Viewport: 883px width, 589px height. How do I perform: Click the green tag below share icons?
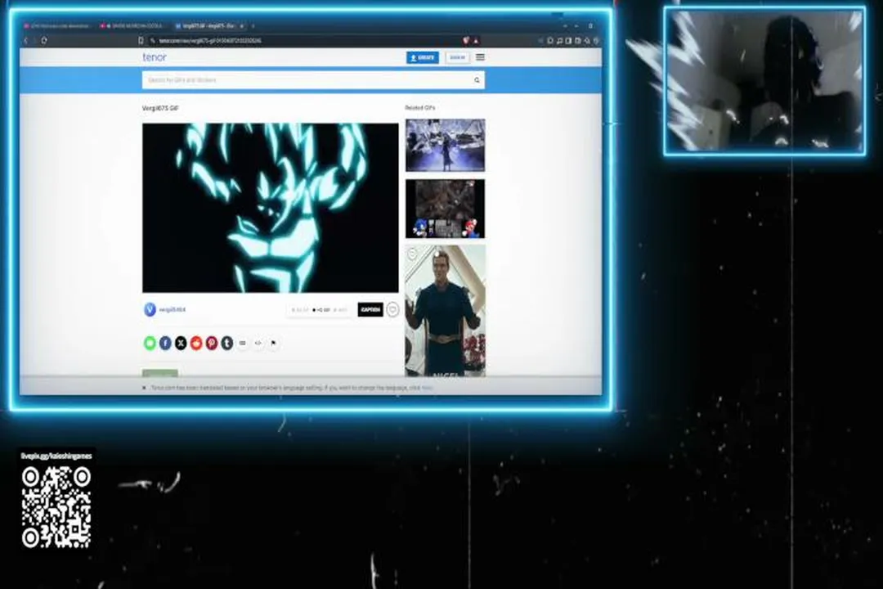pos(160,372)
